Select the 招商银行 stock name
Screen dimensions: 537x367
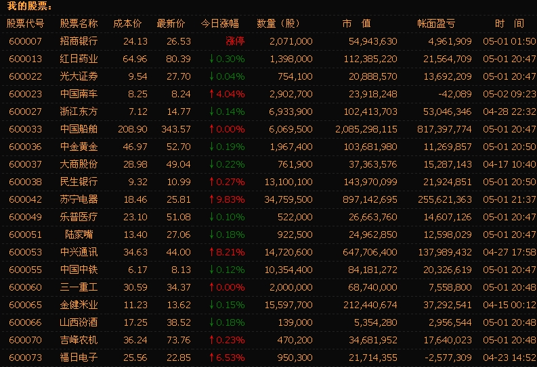[79, 41]
